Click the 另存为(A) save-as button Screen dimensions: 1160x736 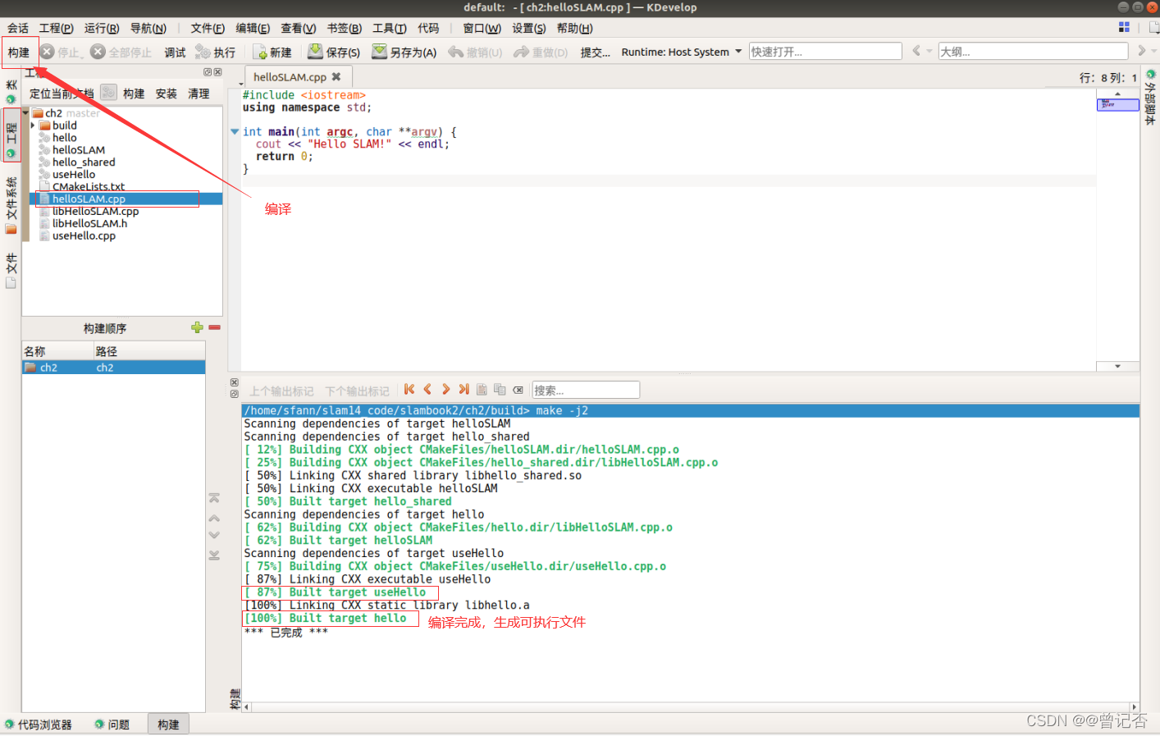point(404,53)
